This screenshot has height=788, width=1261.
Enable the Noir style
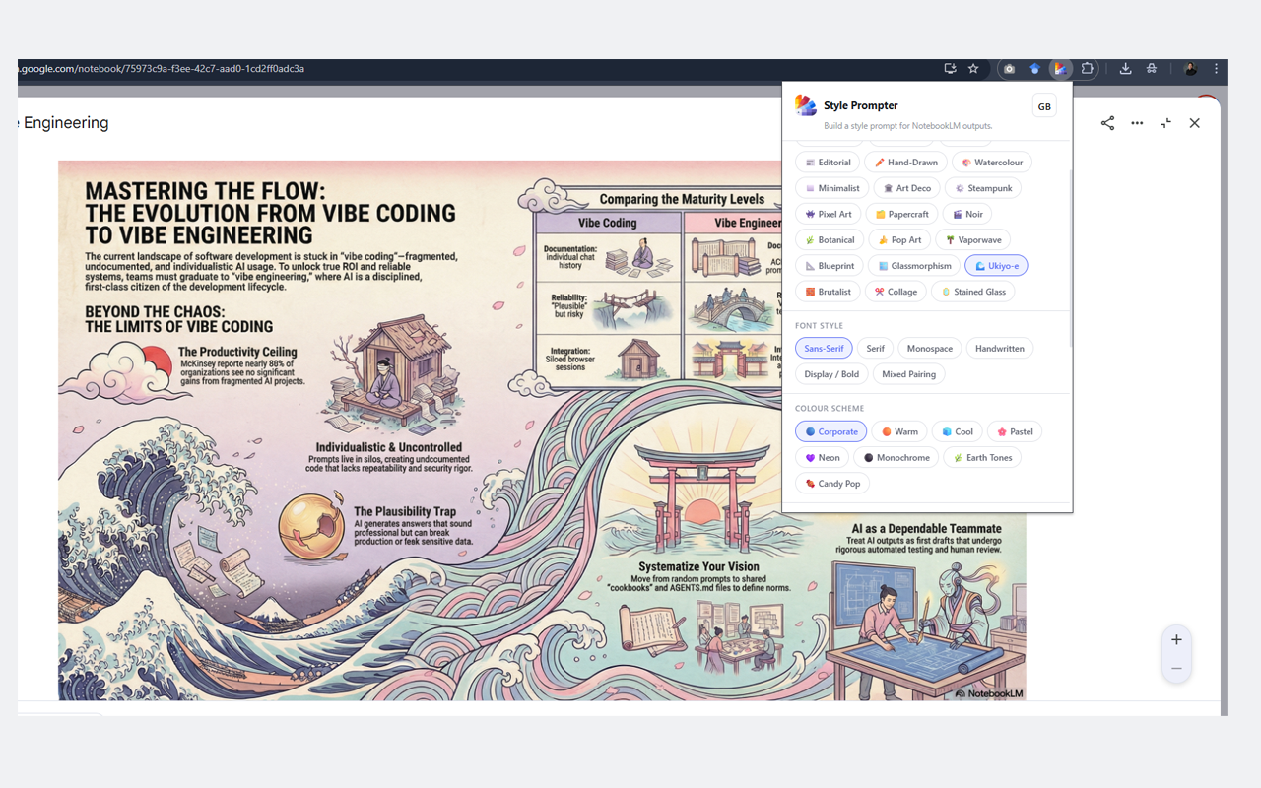966,214
